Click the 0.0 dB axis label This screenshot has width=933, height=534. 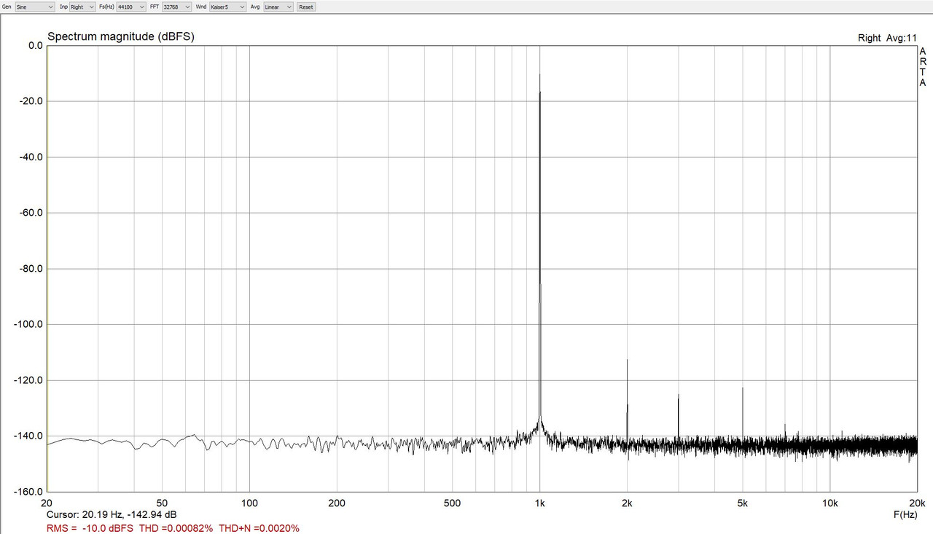coord(35,45)
